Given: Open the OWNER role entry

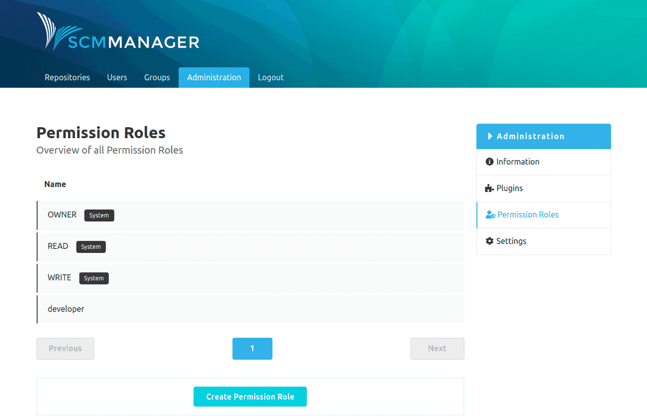Looking at the screenshot, I should 61,214.
